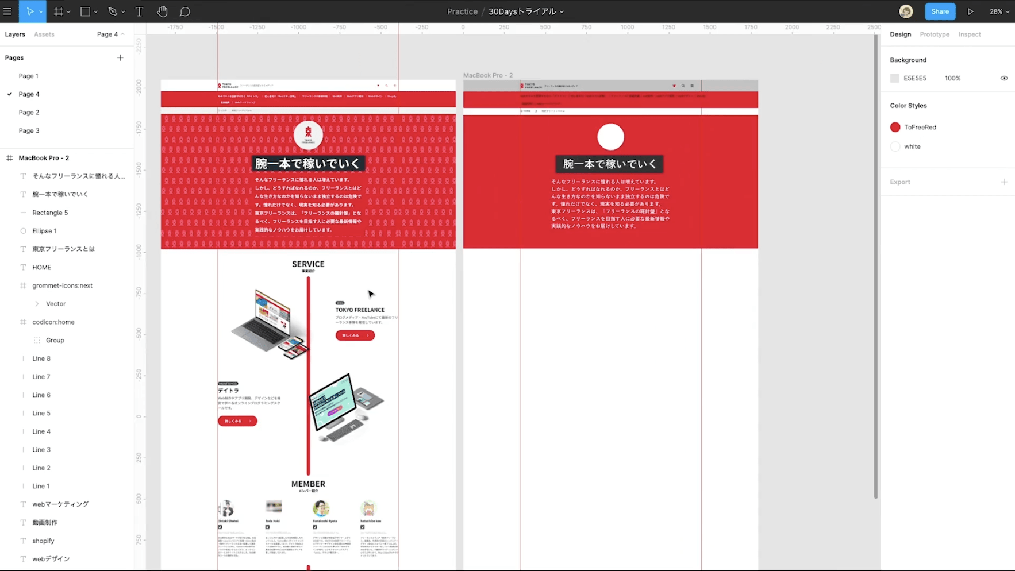Select the Text tool

(x=139, y=11)
